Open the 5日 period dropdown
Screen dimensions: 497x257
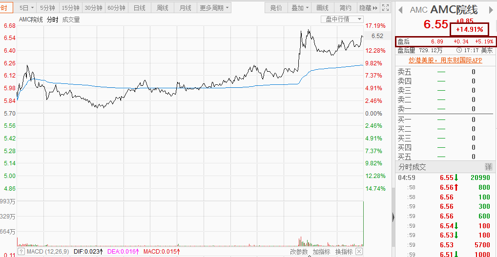point(26,8)
